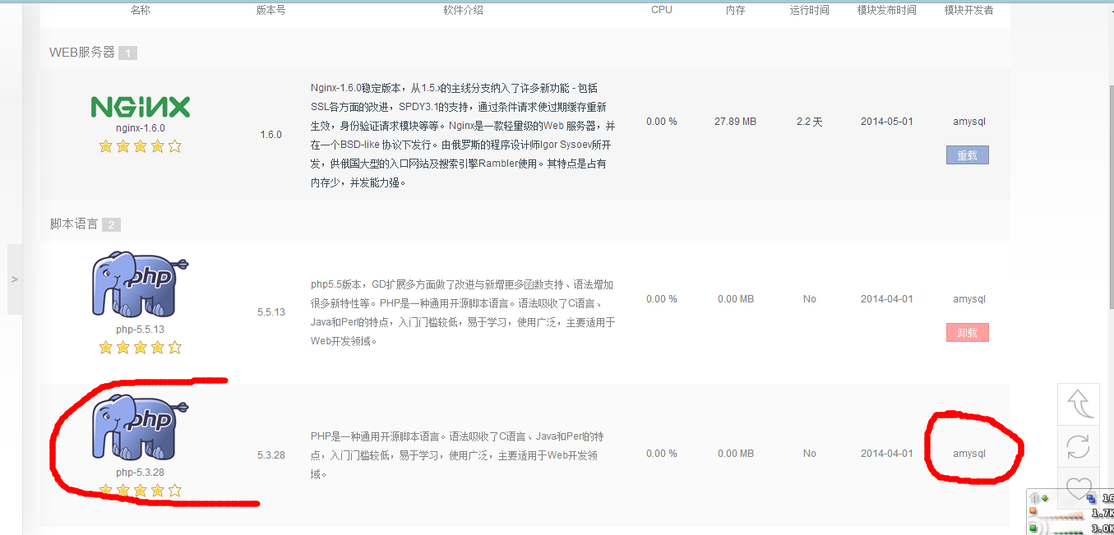Click the refresh icon on right sidebar
Image resolution: width=1114 pixels, height=535 pixels.
tap(1078, 447)
